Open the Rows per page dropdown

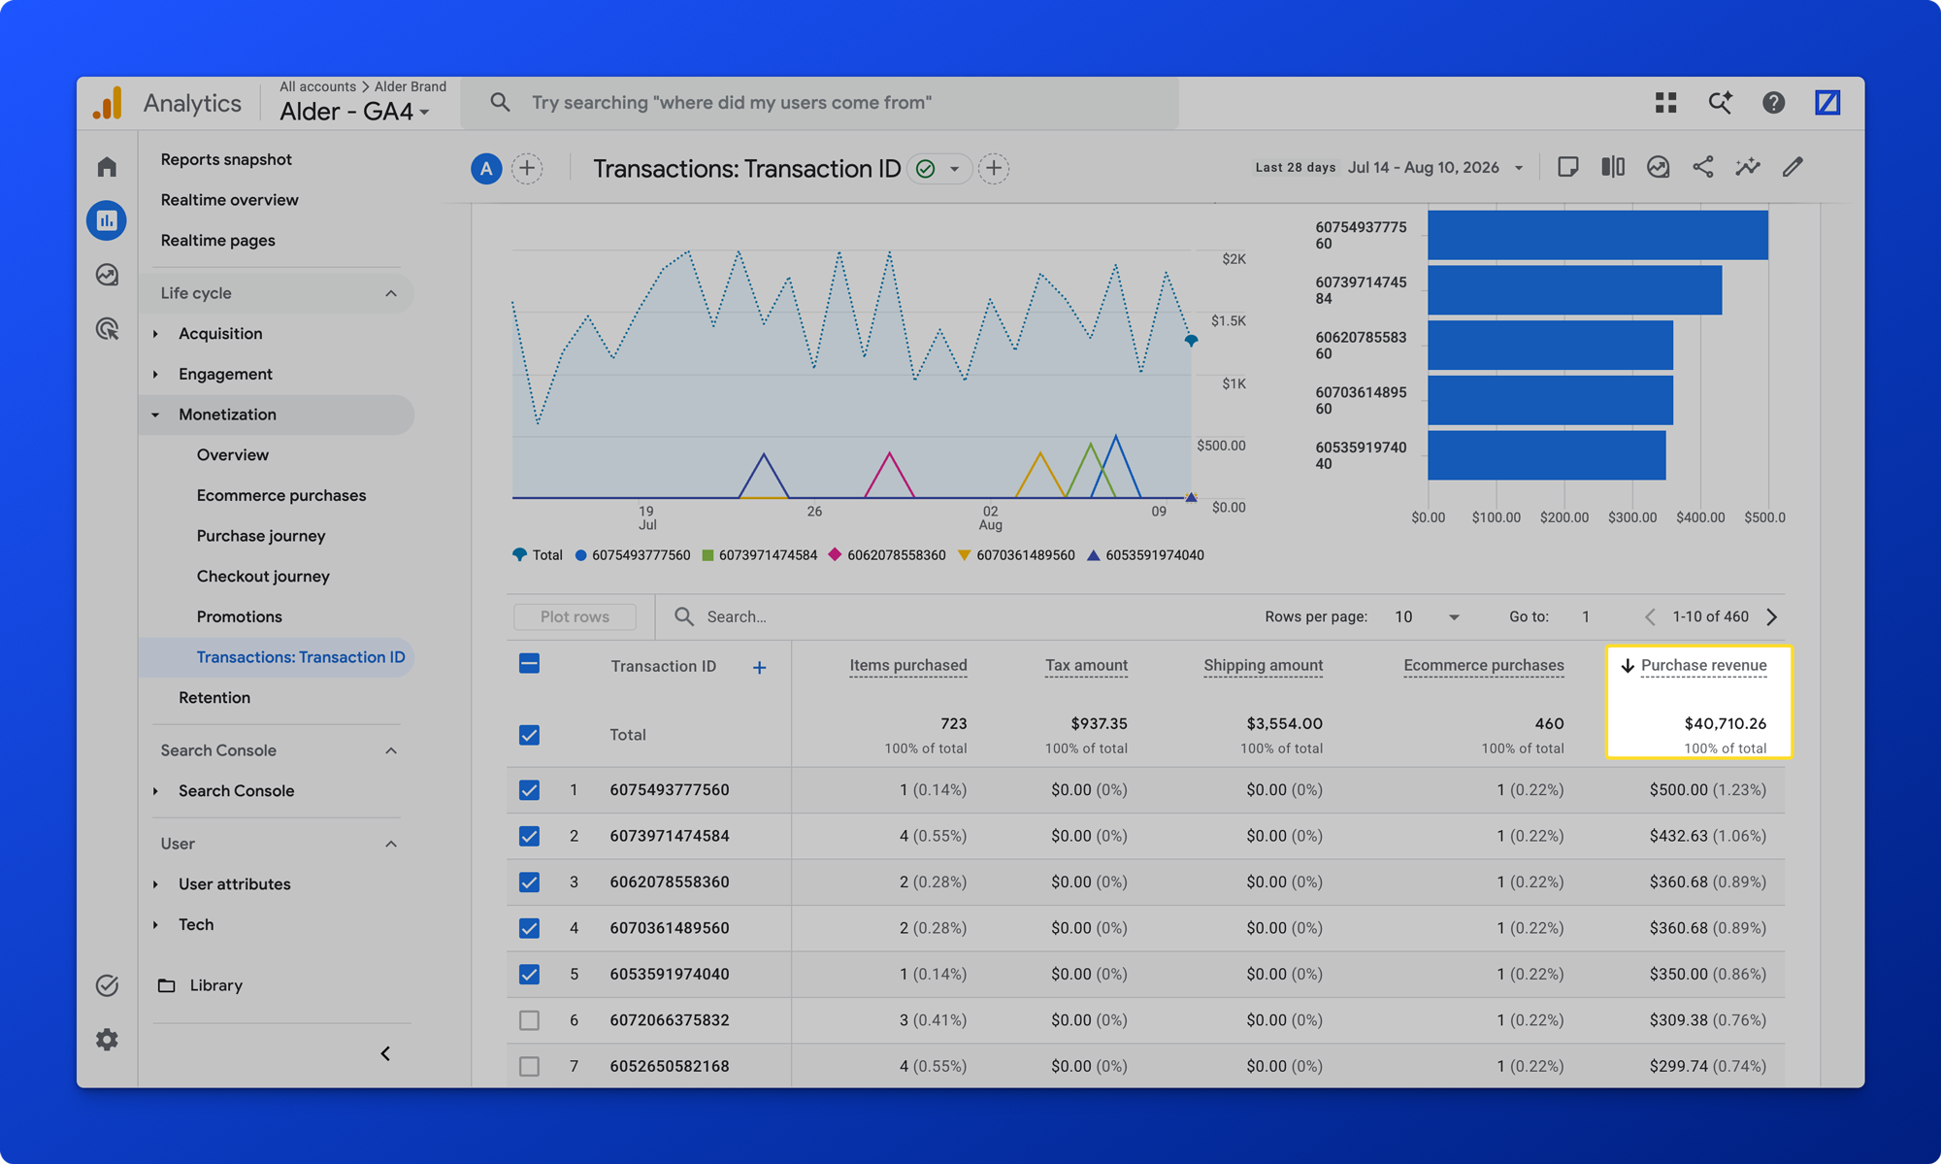(1427, 616)
